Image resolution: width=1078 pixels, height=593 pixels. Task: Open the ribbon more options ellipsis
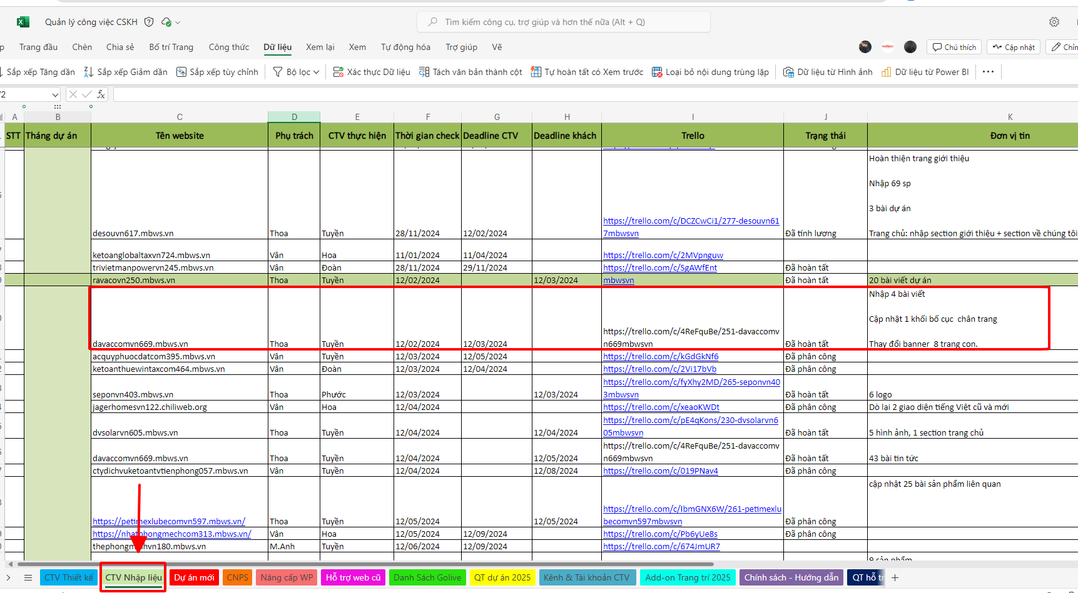click(989, 72)
